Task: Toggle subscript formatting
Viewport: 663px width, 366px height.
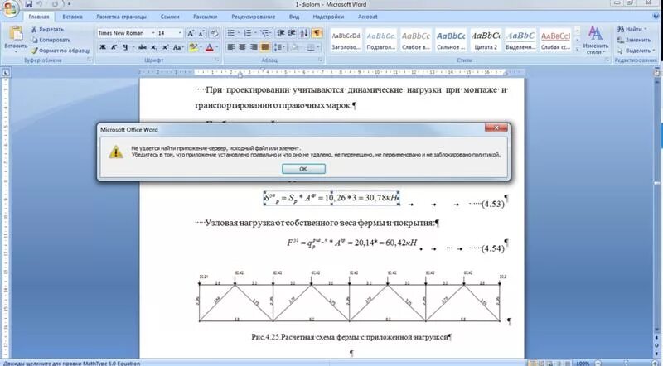Action: click(x=154, y=47)
